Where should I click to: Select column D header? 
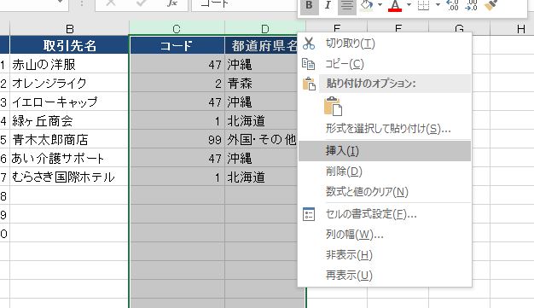(x=265, y=29)
